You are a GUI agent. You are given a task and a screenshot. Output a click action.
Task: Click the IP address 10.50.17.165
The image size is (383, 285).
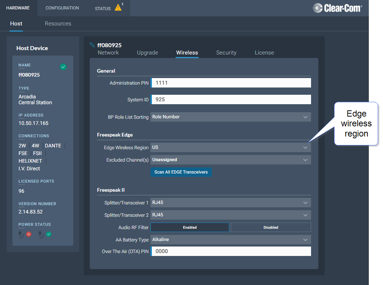pyautogui.click(x=33, y=123)
